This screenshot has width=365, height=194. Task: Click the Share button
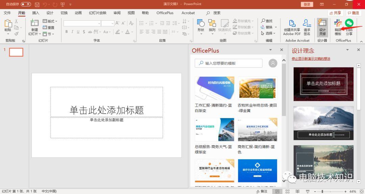[x=335, y=13]
